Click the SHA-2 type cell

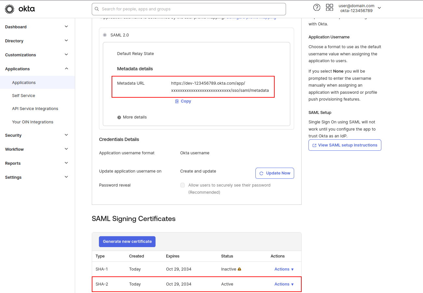[102, 284]
